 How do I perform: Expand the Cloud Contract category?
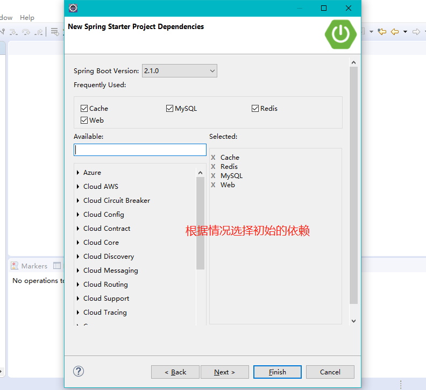[x=78, y=229]
